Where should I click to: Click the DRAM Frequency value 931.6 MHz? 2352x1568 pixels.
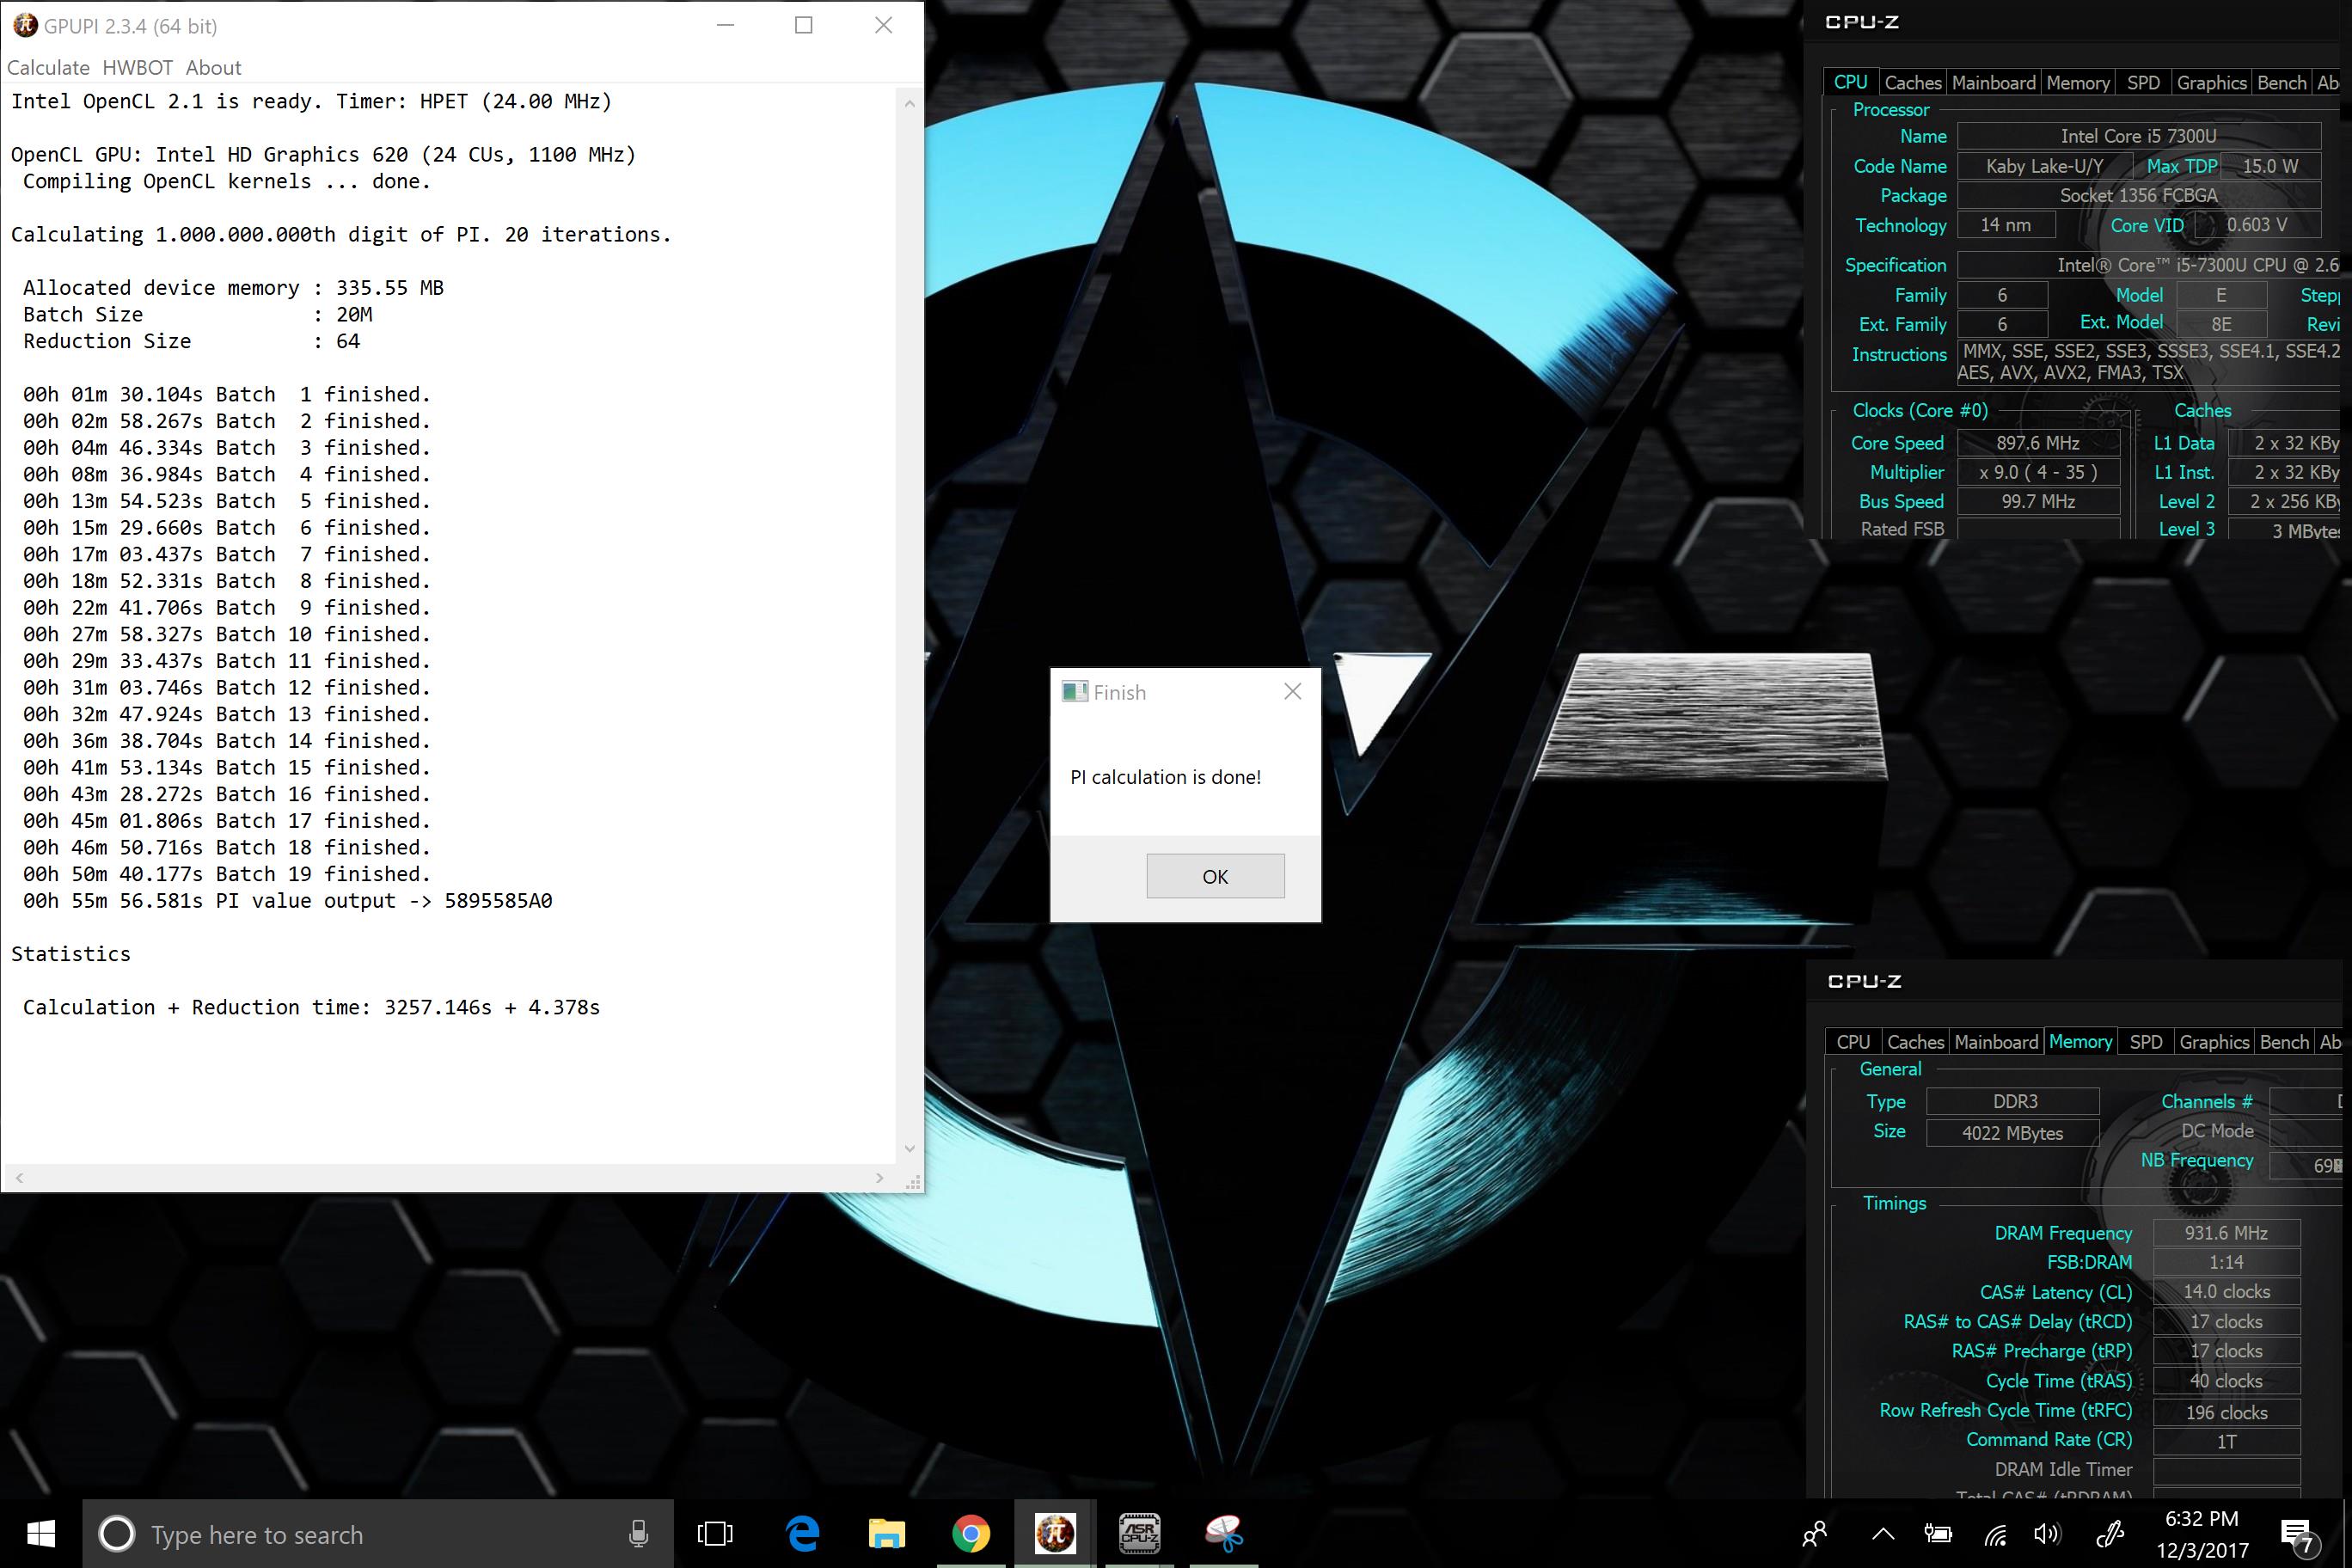point(2226,1233)
